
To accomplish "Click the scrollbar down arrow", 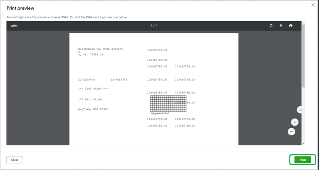I will pyautogui.click(x=303, y=143).
